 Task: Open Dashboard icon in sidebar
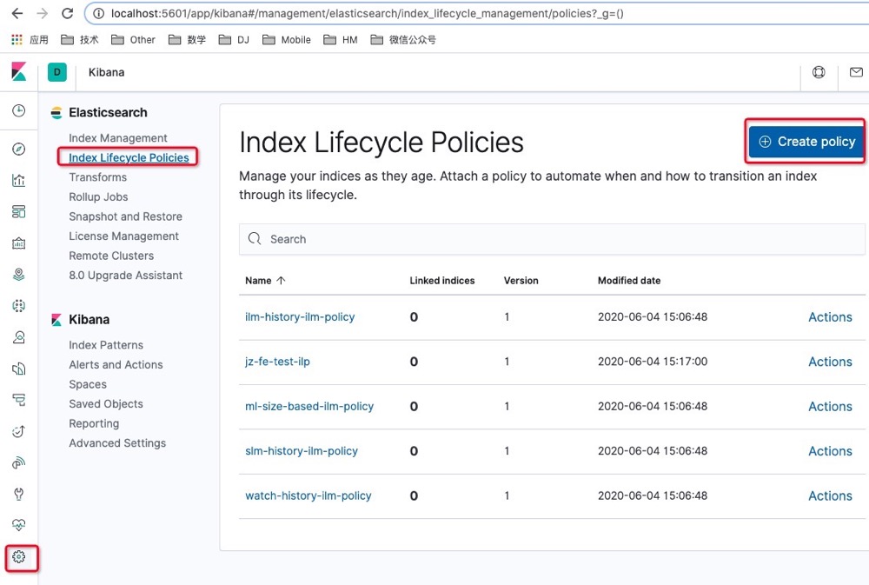click(19, 212)
